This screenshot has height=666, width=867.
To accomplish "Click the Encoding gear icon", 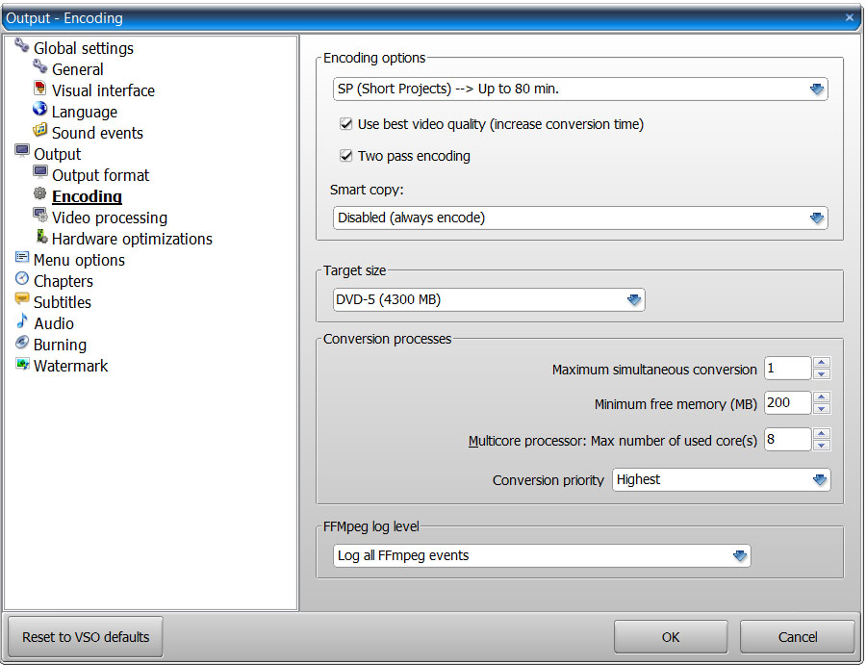I will (39, 193).
